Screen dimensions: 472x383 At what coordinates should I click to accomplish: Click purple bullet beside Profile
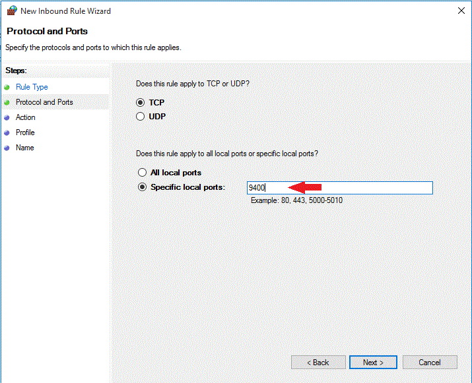(x=7, y=133)
